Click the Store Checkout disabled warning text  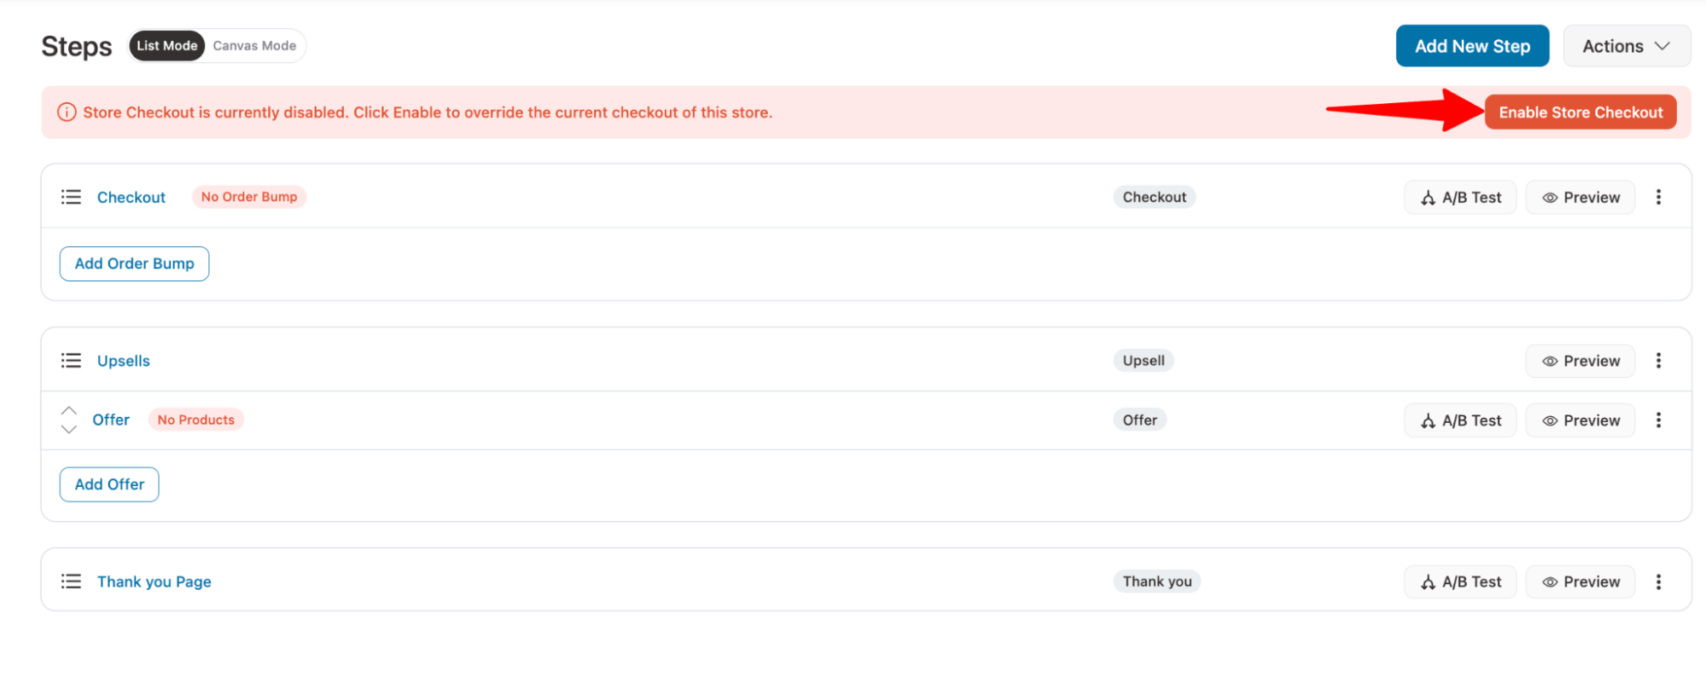coord(428,113)
